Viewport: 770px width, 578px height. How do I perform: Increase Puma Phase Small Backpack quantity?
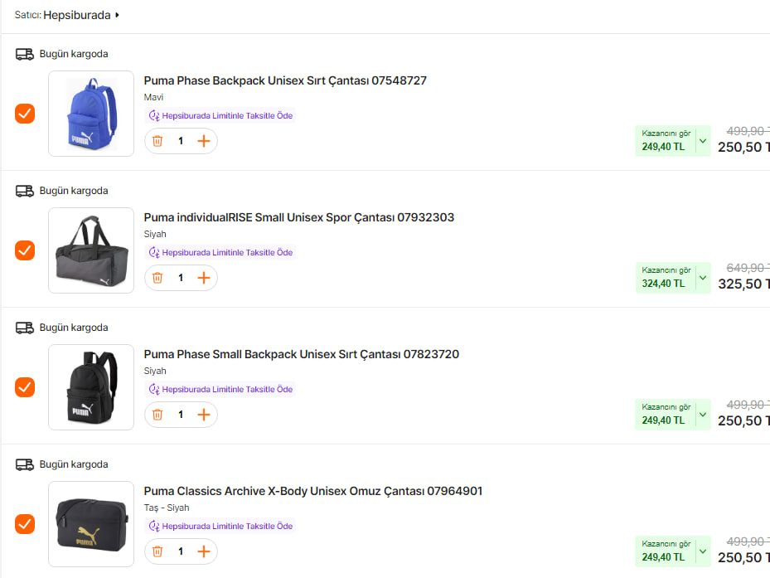point(204,415)
